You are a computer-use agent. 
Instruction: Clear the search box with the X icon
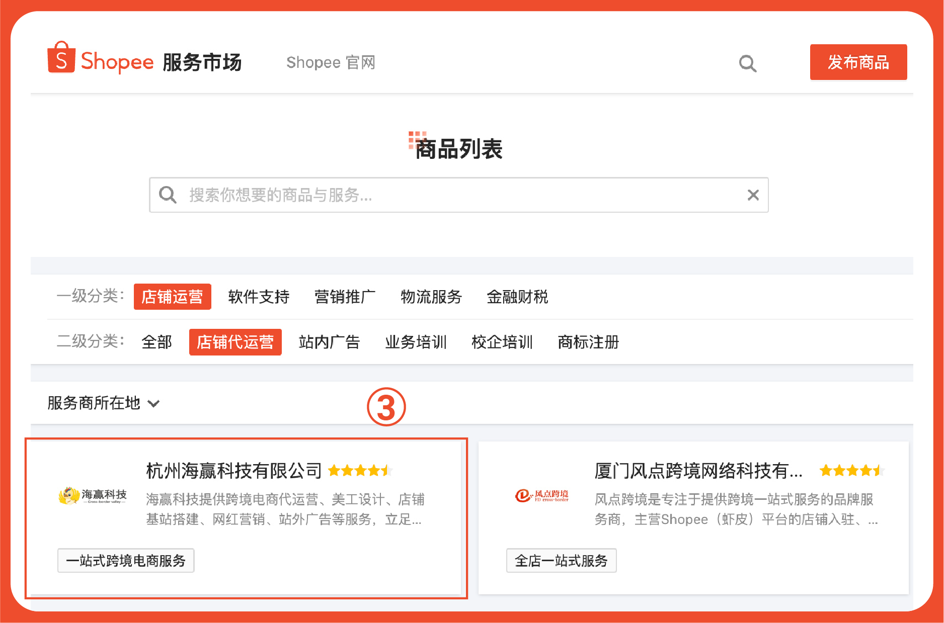tap(753, 195)
